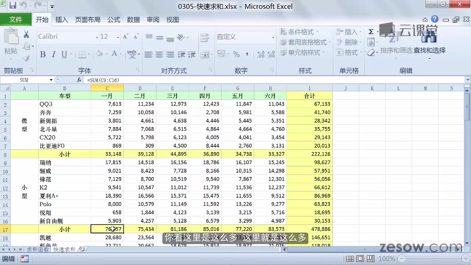This screenshot has width=471, height=265.
Task: Toggle Top Align in alignment group
Action: (x=149, y=37)
